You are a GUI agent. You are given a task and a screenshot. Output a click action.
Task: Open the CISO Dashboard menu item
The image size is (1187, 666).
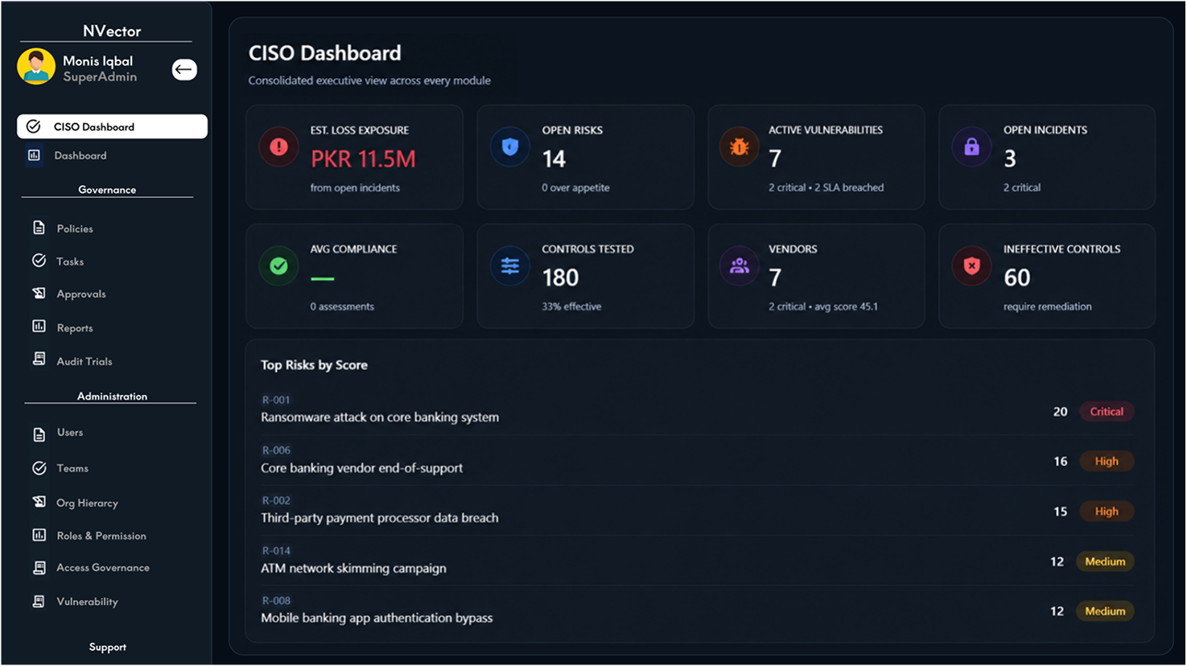(x=112, y=126)
